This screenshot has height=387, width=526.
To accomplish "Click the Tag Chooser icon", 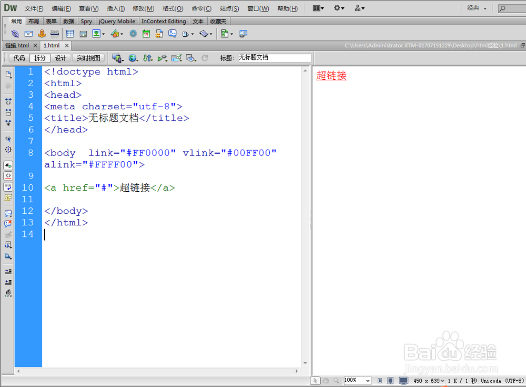I will click(x=243, y=34).
